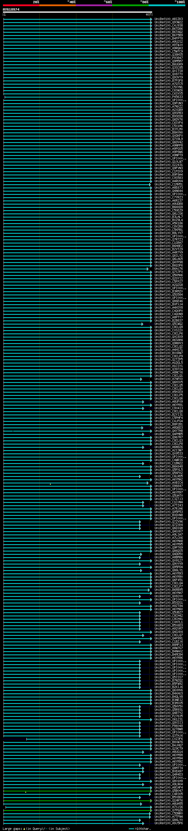Click the UniRef100_Q967R7 label

click(169, 437)
